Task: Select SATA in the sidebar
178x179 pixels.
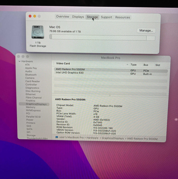Action: (x=29, y=129)
